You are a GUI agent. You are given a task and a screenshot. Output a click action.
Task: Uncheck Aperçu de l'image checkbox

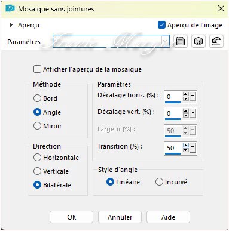(x=161, y=25)
